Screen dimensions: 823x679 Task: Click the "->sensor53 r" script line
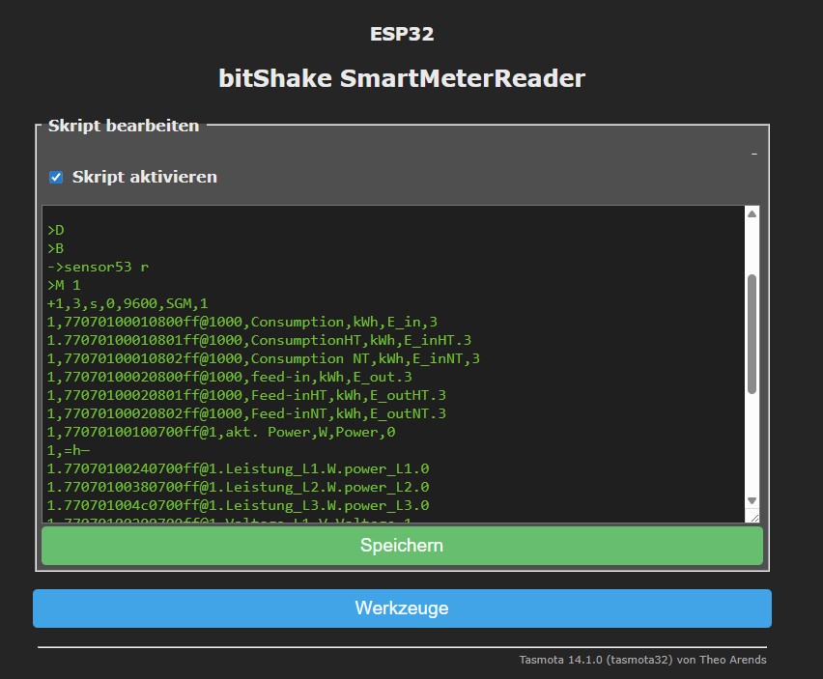[x=99, y=268]
